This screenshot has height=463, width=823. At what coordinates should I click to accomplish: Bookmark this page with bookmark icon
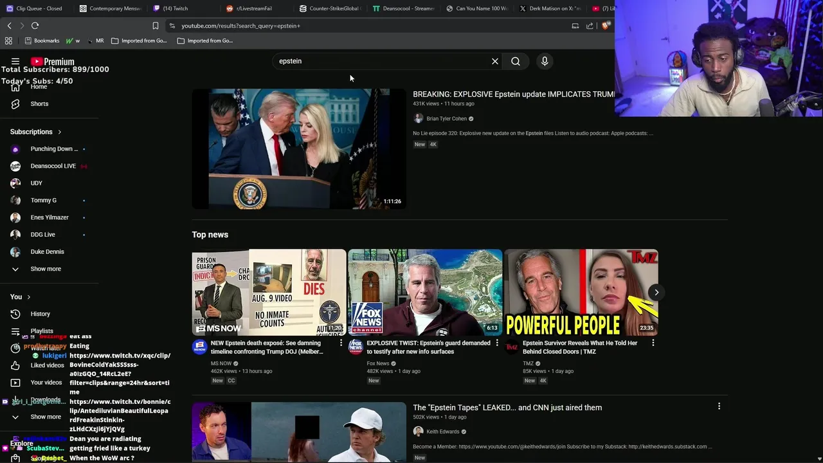(x=155, y=26)
